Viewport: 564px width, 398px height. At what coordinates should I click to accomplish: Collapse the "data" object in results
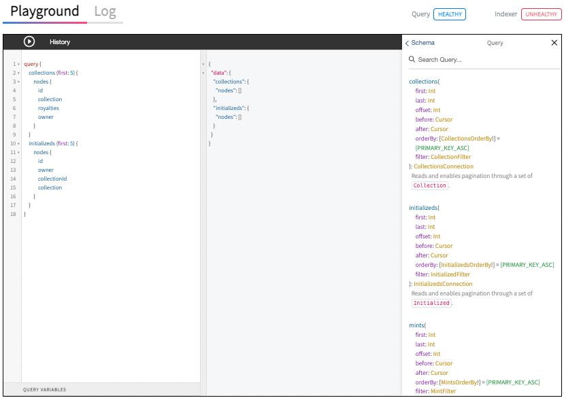coord(203,73)
